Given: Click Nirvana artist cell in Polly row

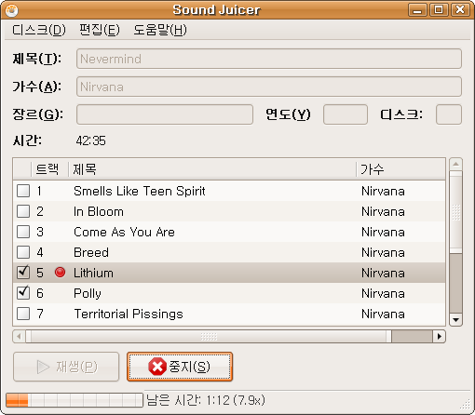Looking at the screenshot, I should tap(383, 293).
